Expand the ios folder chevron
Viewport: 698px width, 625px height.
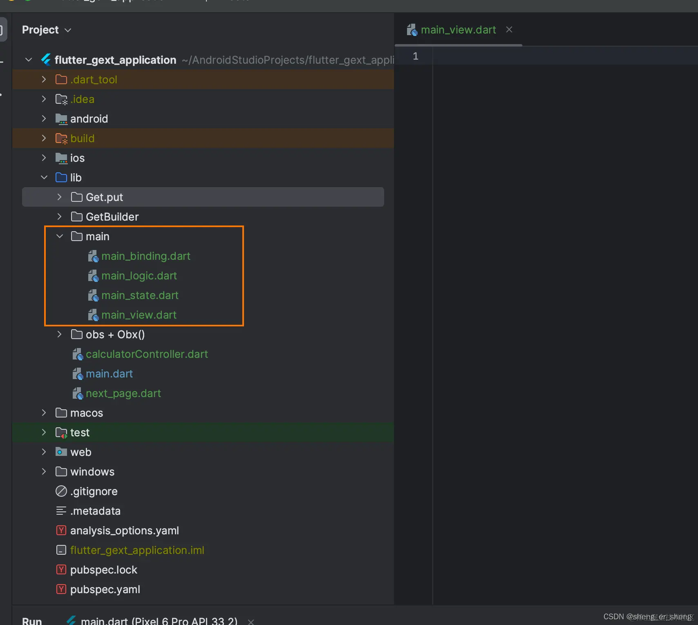[x=44, y=158]
